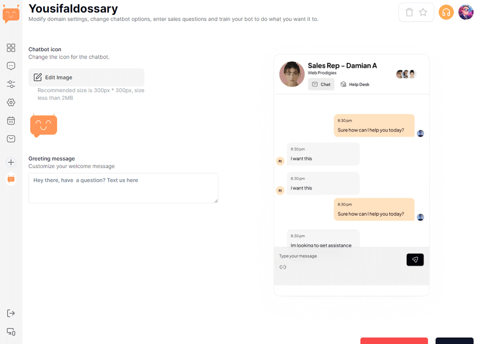Open the calendar icon in sidebar
477x344 pixels.
11,120
